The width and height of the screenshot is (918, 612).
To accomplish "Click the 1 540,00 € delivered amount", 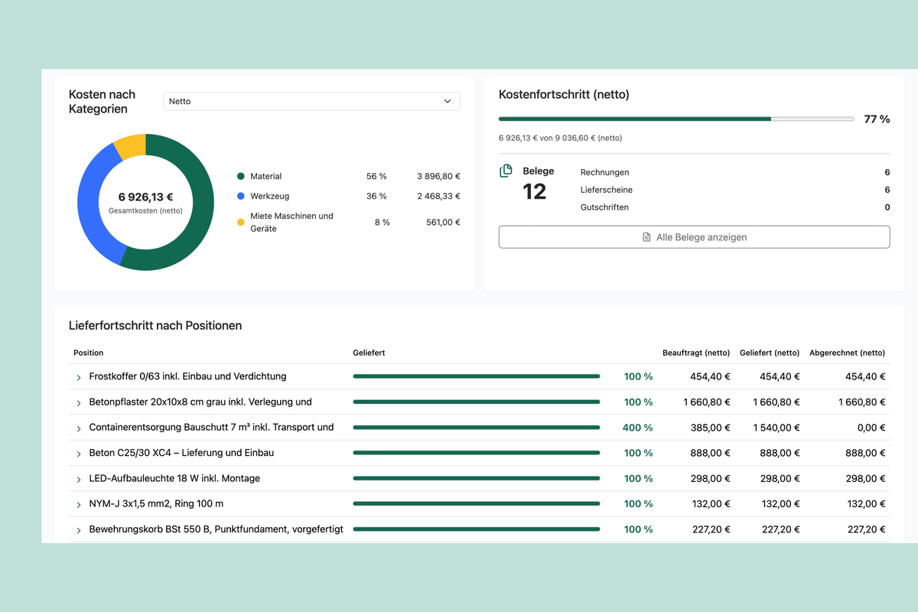I will click(x=776, y=428).
